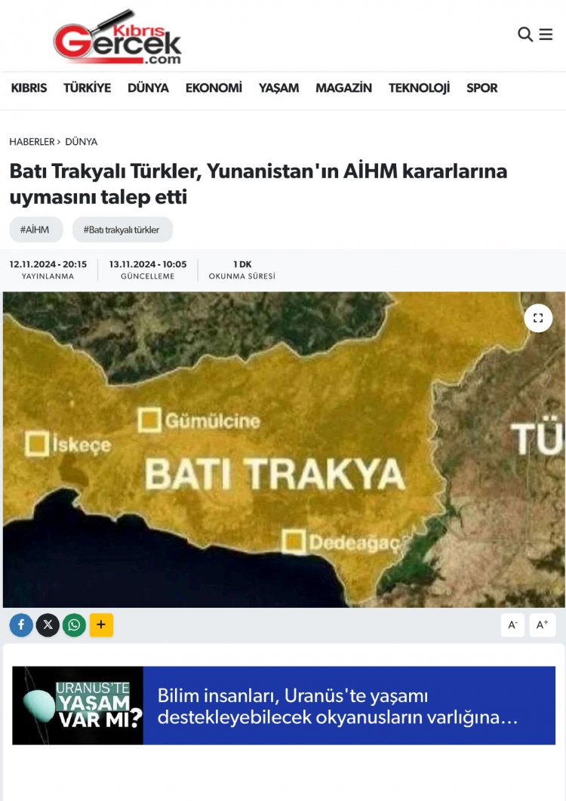Open the SPOR section

coord(481,88)
